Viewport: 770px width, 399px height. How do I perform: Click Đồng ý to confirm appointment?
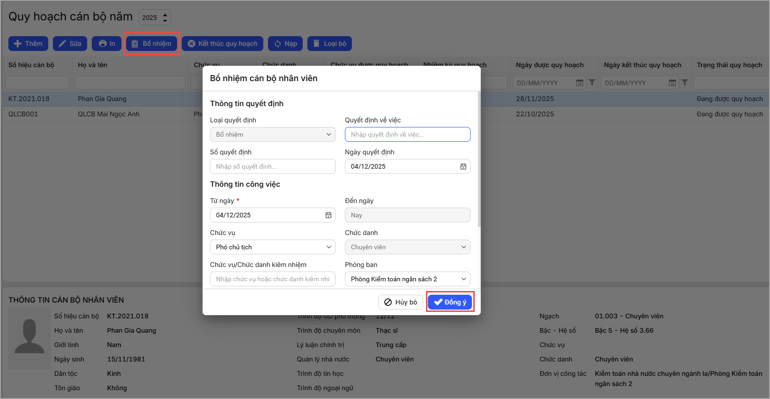coord(450,302)
